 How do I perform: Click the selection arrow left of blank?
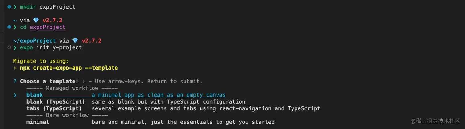click(x=15, y=95)
